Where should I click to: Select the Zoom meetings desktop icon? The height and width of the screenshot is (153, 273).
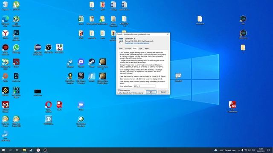pos(81,106)
